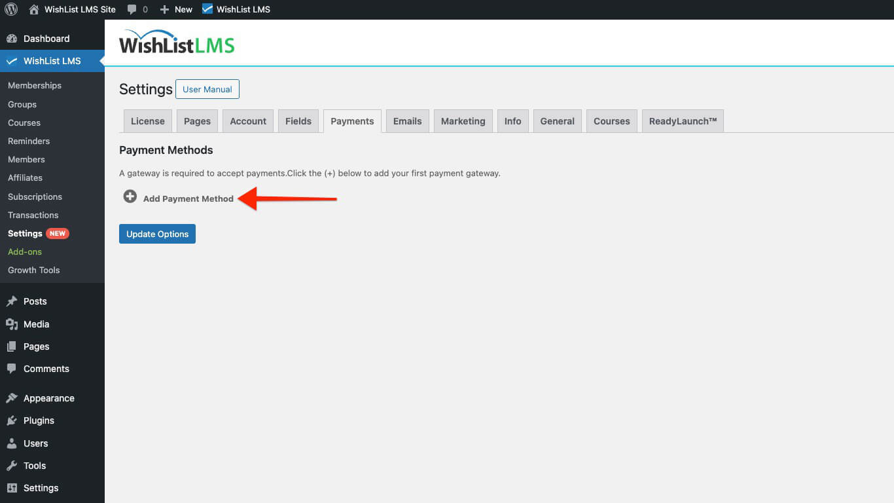Open the User Manual
The image size is (894, 503).
click(x=207, y=89)
